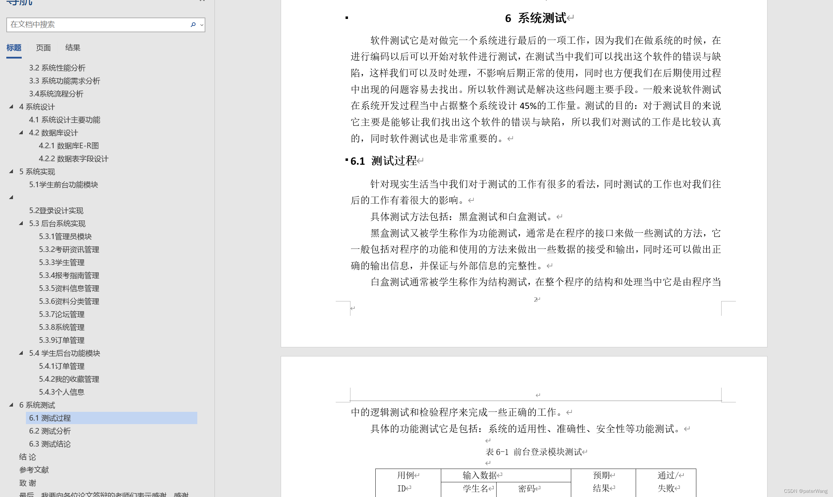Screen dimensions: 833x497
Task: Go to heading 5.3.7论坛管理
Action: click(62, 314)
